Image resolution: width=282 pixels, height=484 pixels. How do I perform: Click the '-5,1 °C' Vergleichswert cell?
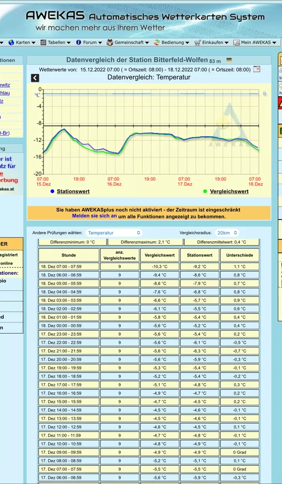[159, 385]
